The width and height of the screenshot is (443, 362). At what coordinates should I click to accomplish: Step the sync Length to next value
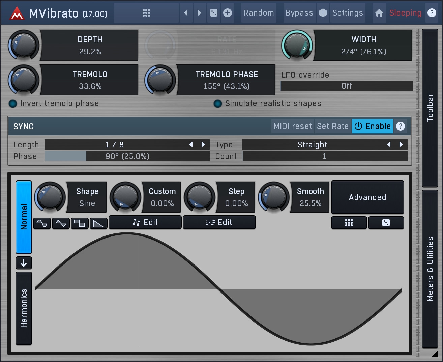[x=203, y=144]
